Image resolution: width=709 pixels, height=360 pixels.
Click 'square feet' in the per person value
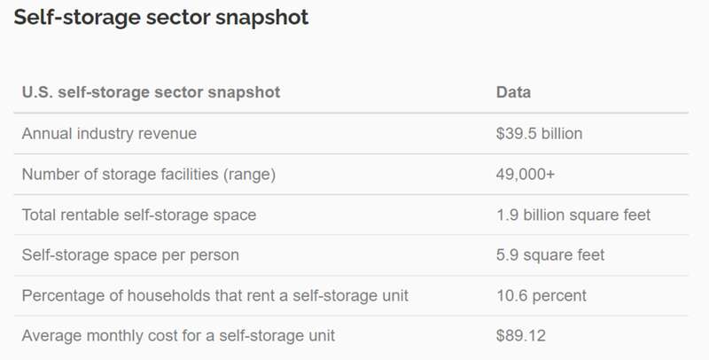click(564, 255)
